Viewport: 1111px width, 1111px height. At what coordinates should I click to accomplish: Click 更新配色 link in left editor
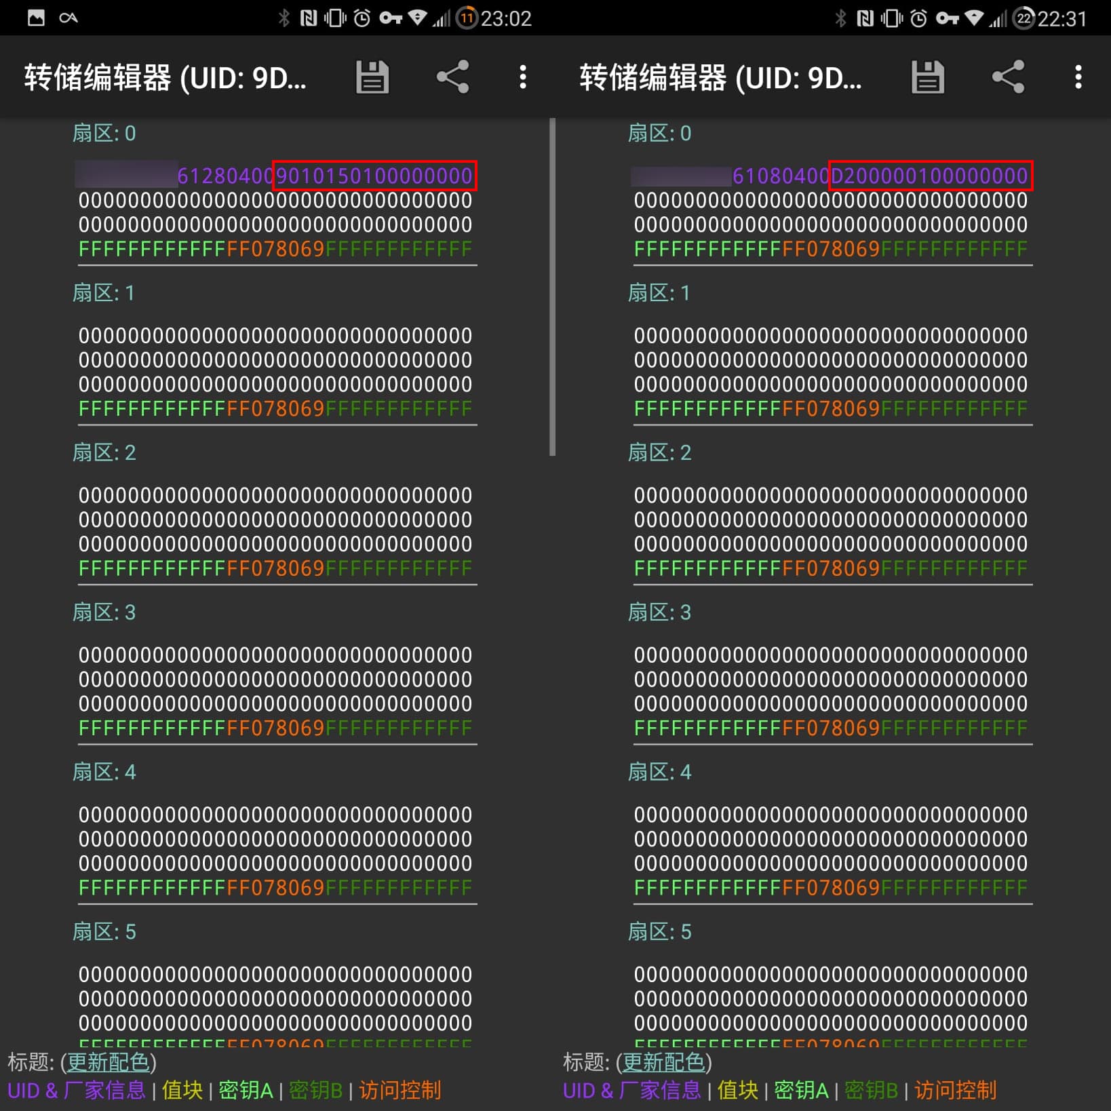pos(109,1063)
